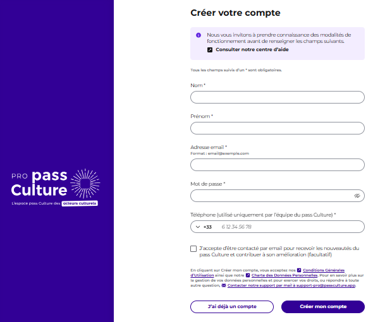Viewport: 373px width, 322px height.
Task: Click Contacter notre support par mail link
Action: 291,285
